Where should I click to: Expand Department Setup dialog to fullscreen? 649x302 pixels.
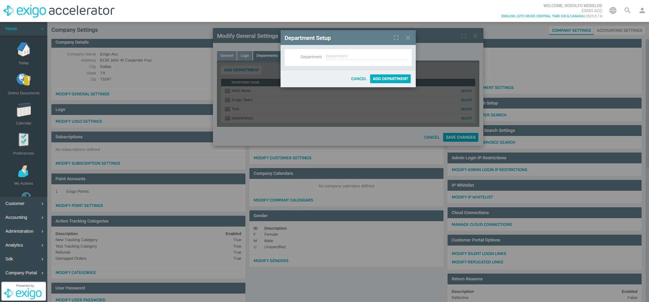[396, 38]
